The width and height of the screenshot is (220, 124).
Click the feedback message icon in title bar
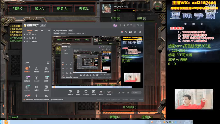[x=120, y=25]
